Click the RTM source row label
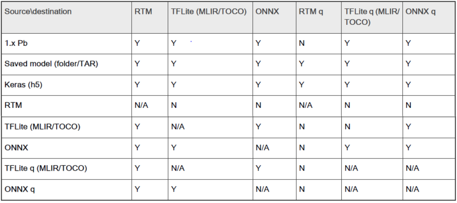The image size is (457, 203). [x=12, y=106]
